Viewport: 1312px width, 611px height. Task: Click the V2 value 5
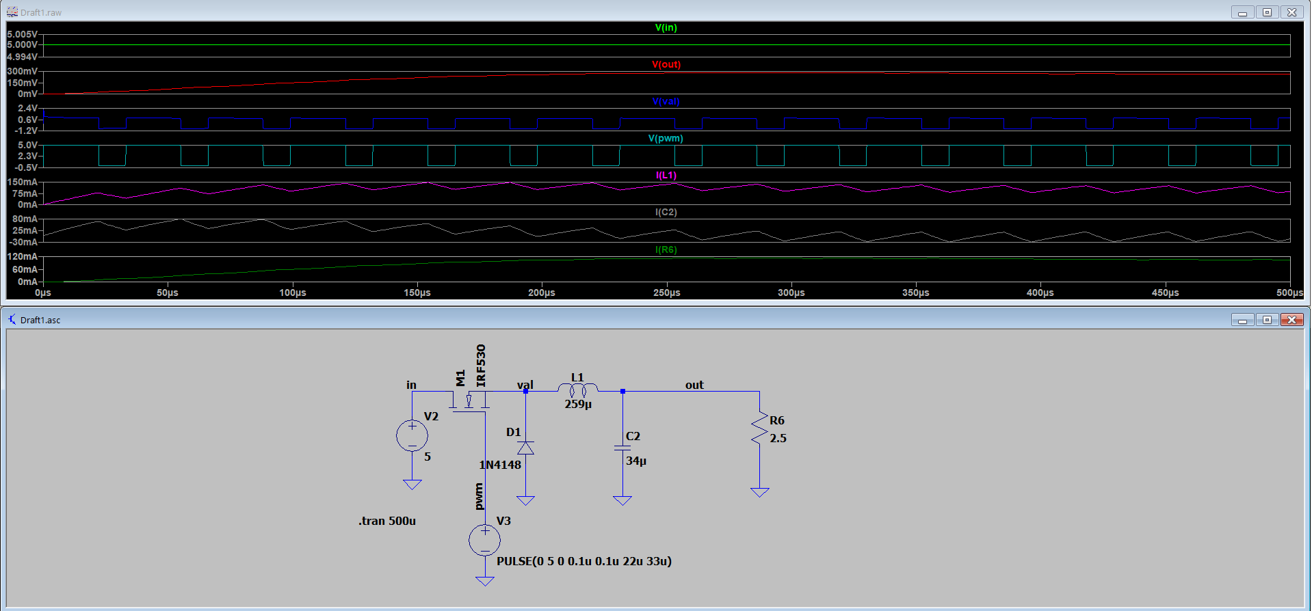428,457
